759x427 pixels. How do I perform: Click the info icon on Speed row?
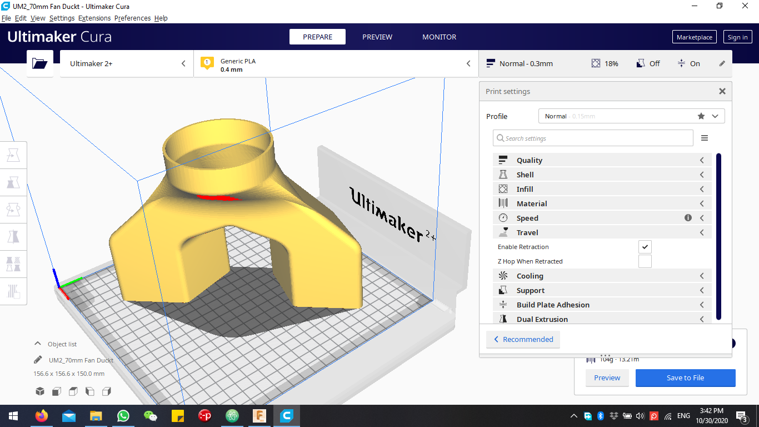(688, 218)
